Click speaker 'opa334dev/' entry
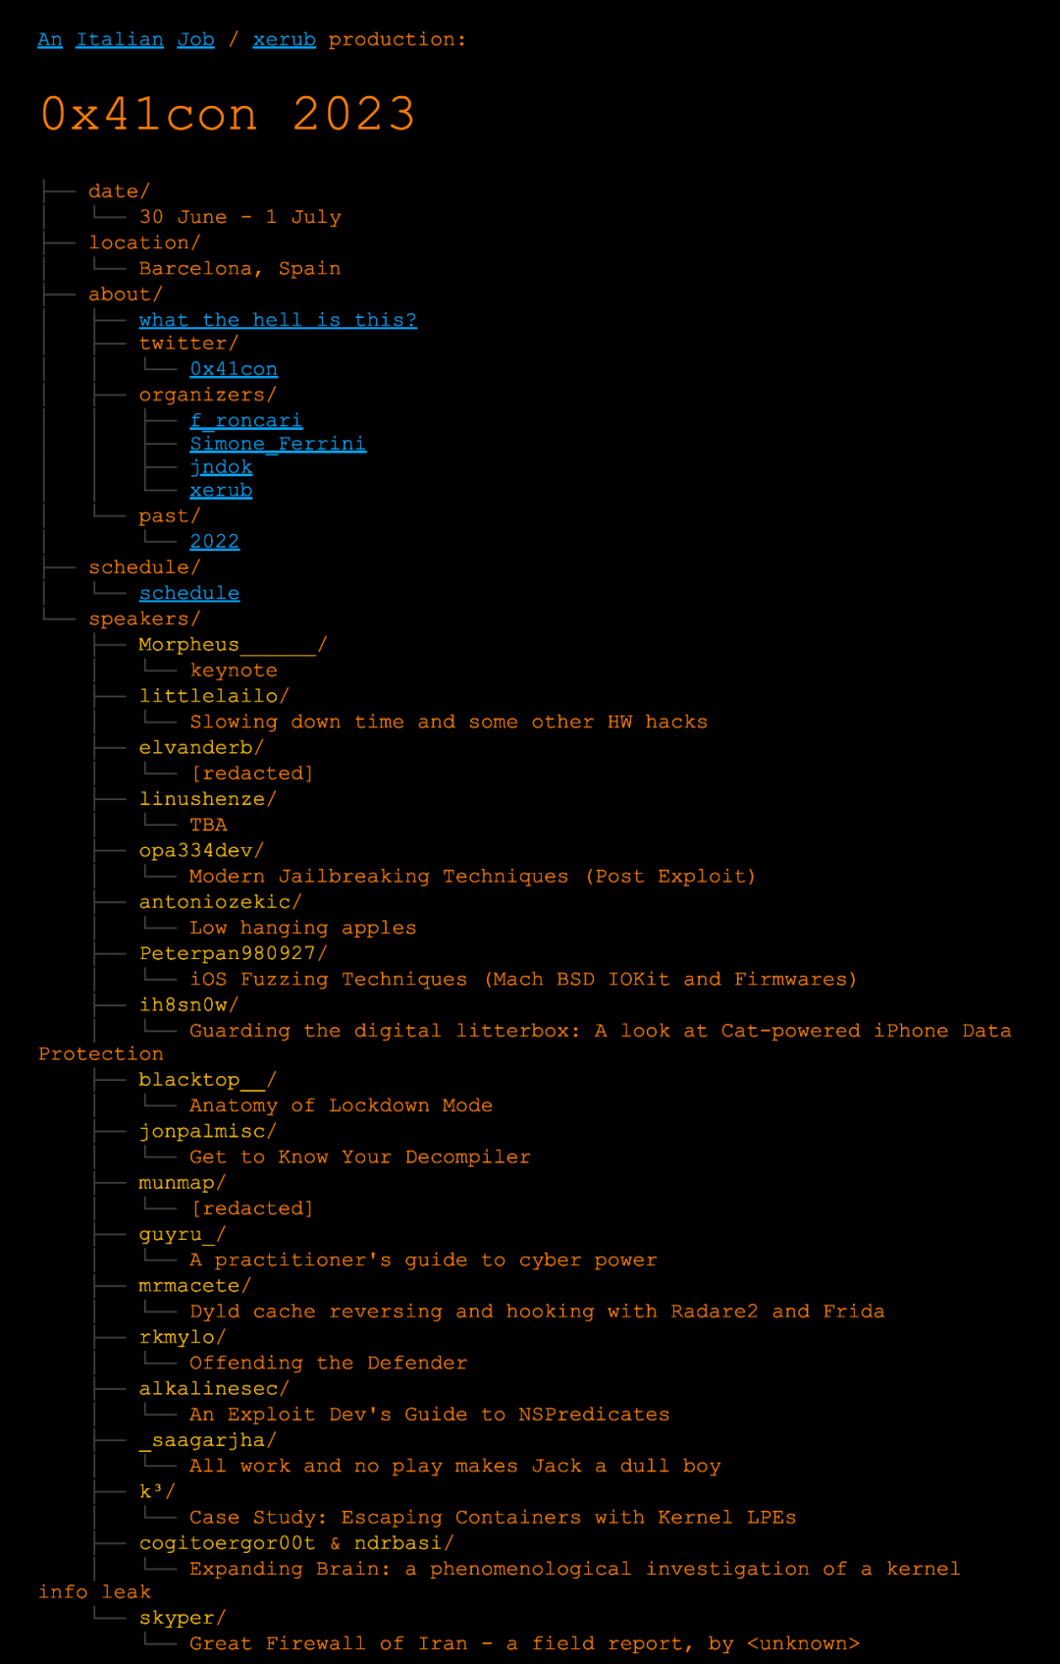1060x1664 pixels. pos(201,850)
